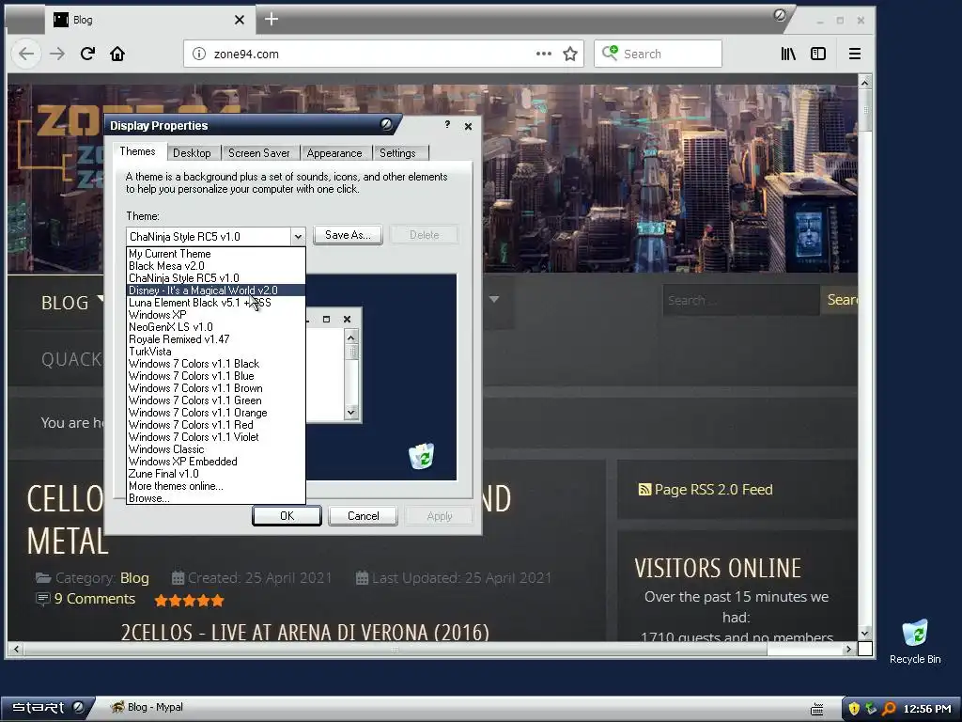Viewport: 962px width, 722px height.
Task: Toggle the browser sidebar icon
Action: pyautogui.click(x=818, y=54)
